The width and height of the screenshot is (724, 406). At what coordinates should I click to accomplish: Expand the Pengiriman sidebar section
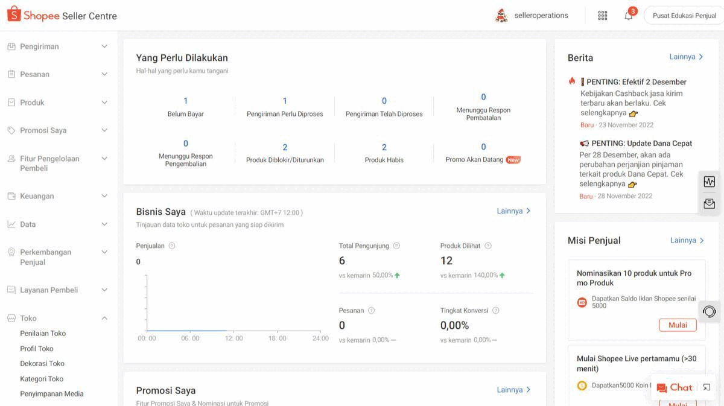point(57,46)
